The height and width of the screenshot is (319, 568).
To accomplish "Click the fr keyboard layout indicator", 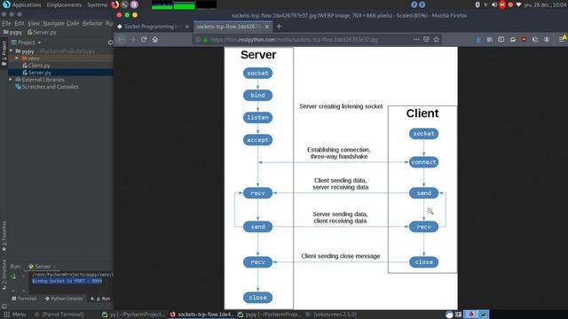I will coord(485,4).
